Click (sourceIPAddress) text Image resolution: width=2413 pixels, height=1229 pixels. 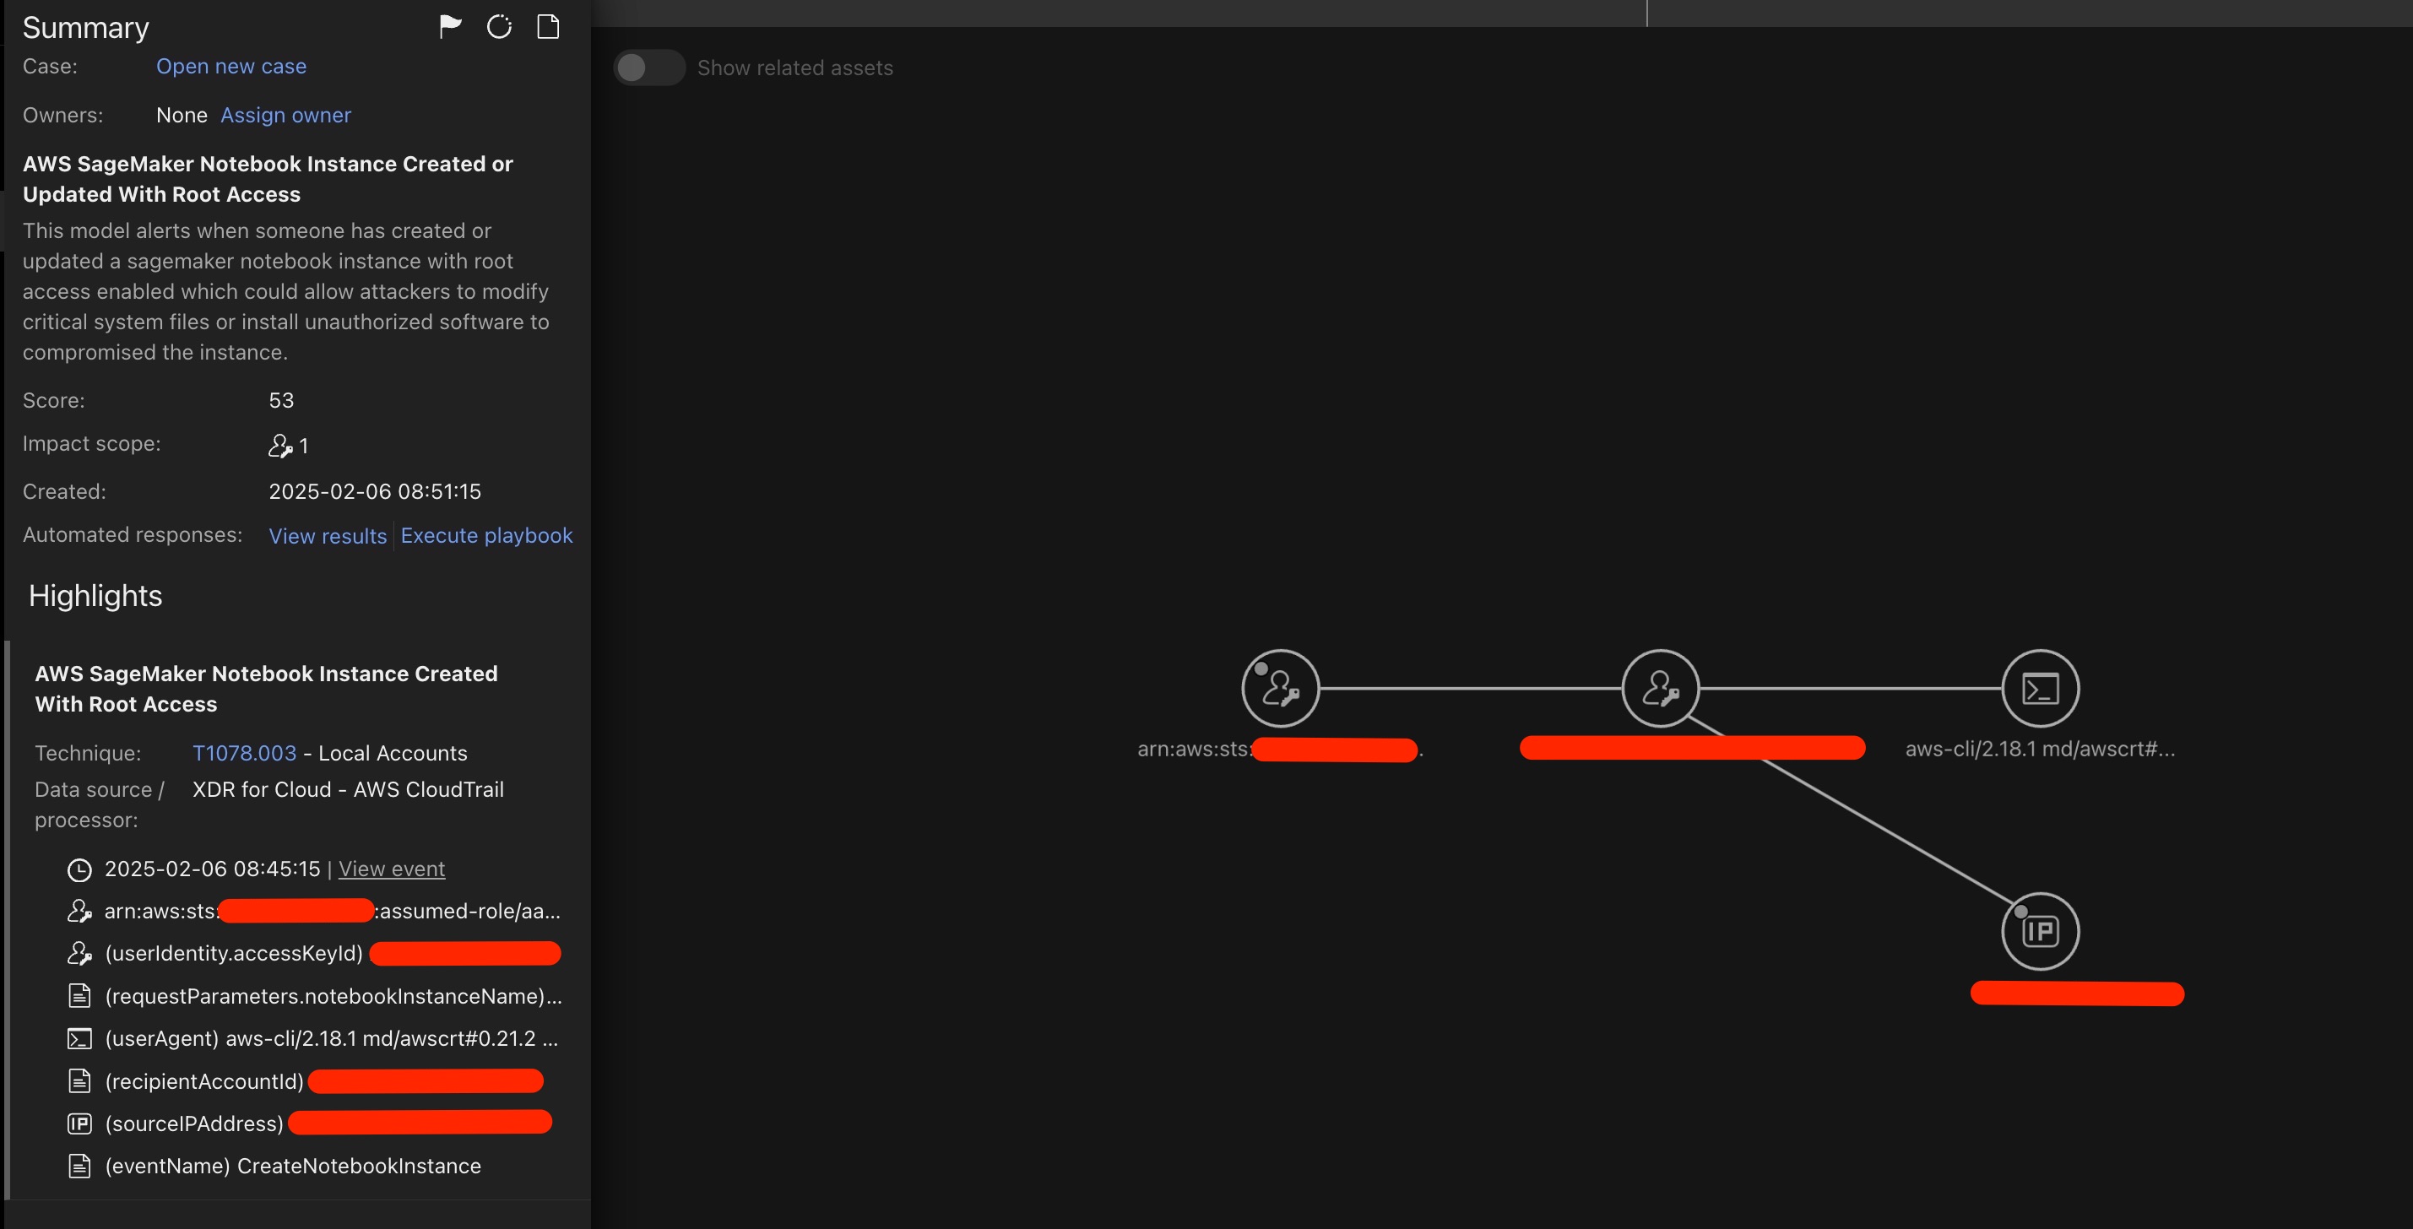click(194, 1124)
